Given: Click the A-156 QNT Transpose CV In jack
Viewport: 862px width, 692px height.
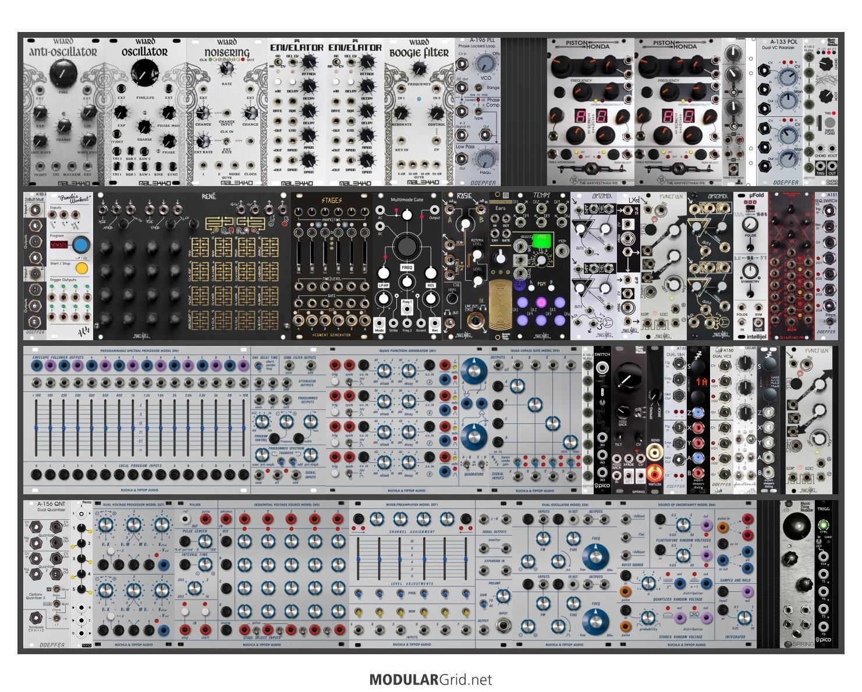Looking at the screenshot, I should 35,617.
